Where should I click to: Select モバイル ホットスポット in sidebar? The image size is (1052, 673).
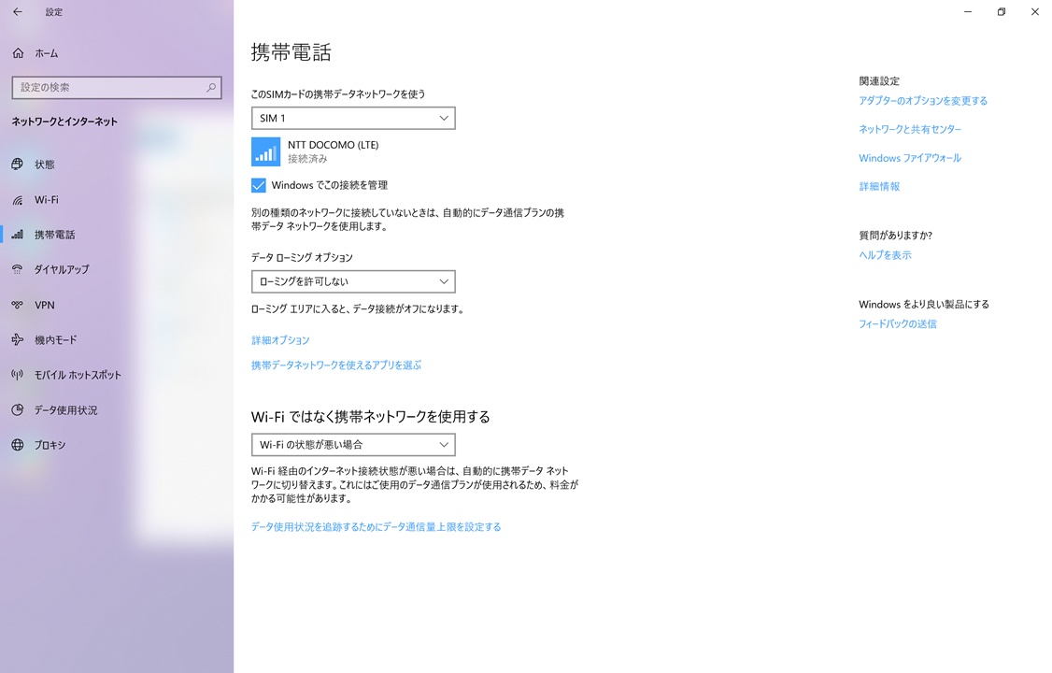point(117,375)
